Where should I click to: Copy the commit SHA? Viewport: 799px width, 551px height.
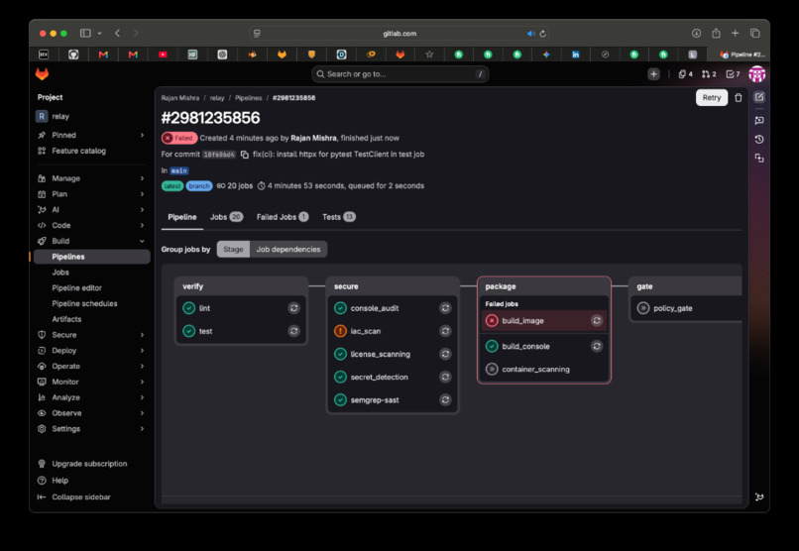(245, 155)
